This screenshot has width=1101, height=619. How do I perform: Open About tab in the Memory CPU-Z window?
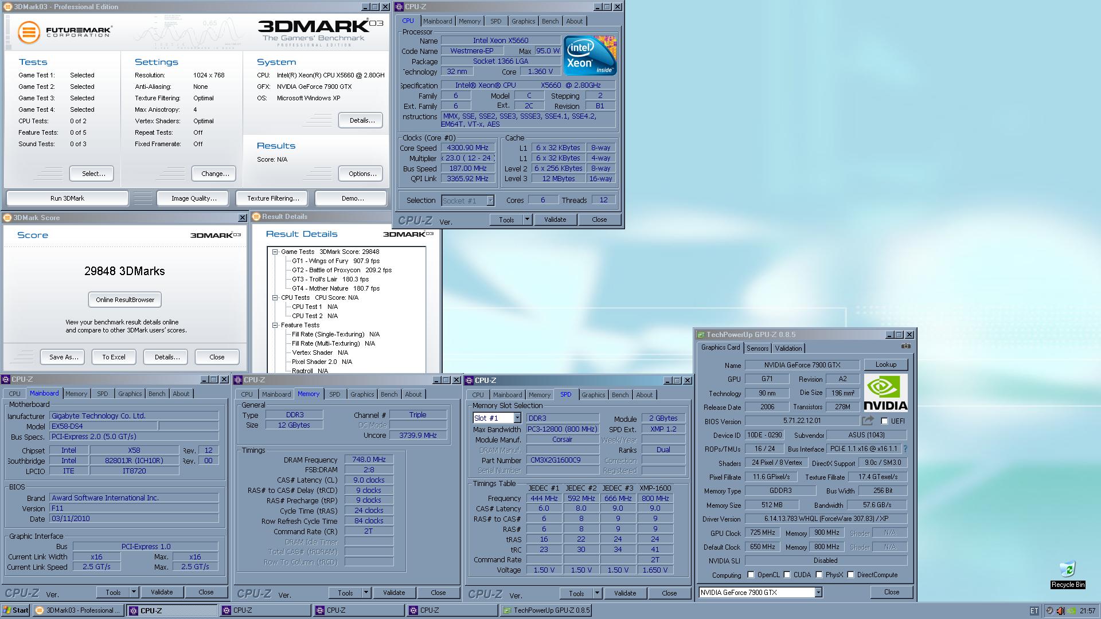(413, 394)
